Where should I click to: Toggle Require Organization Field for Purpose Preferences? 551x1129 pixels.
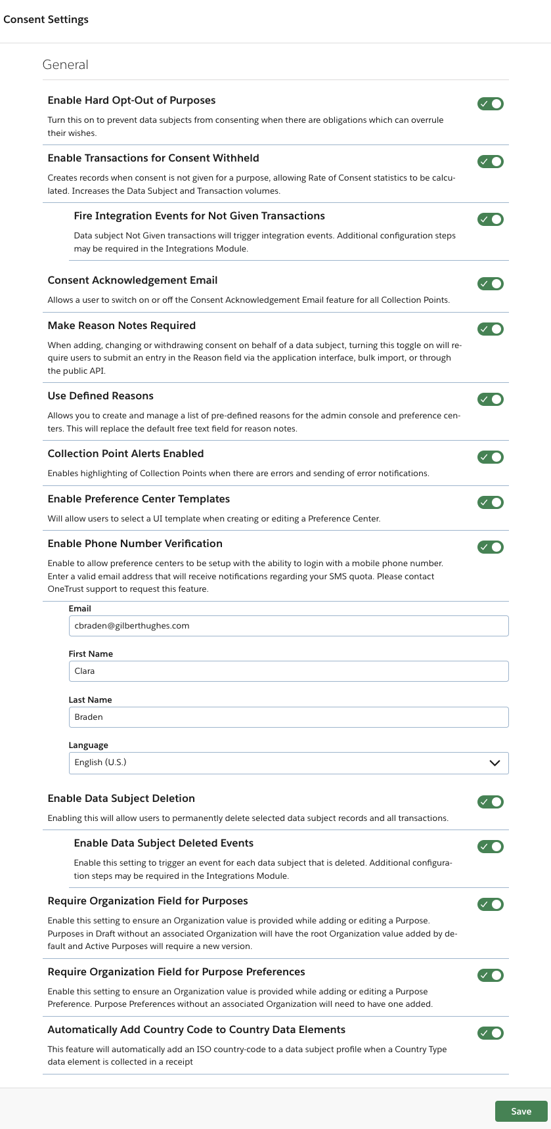[489, 975]
